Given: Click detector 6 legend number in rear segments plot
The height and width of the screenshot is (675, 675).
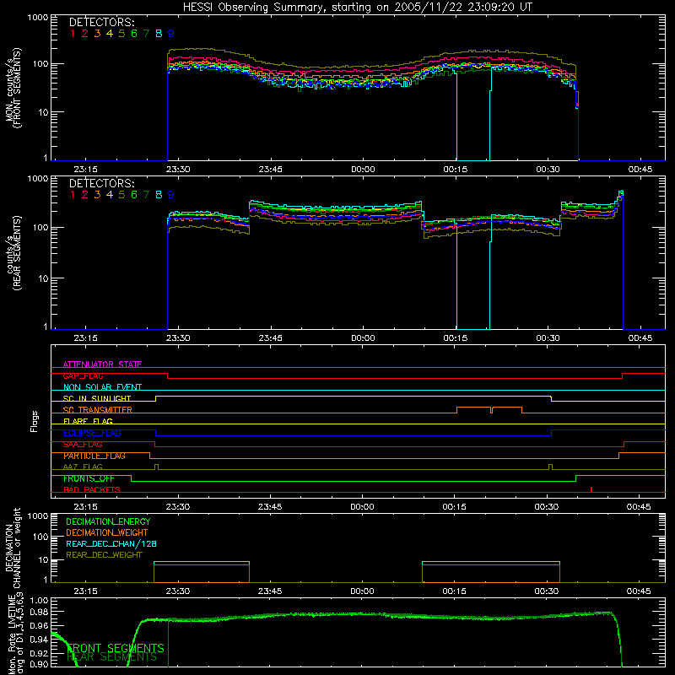Looking at the screenshot, I should pos(134,195).
